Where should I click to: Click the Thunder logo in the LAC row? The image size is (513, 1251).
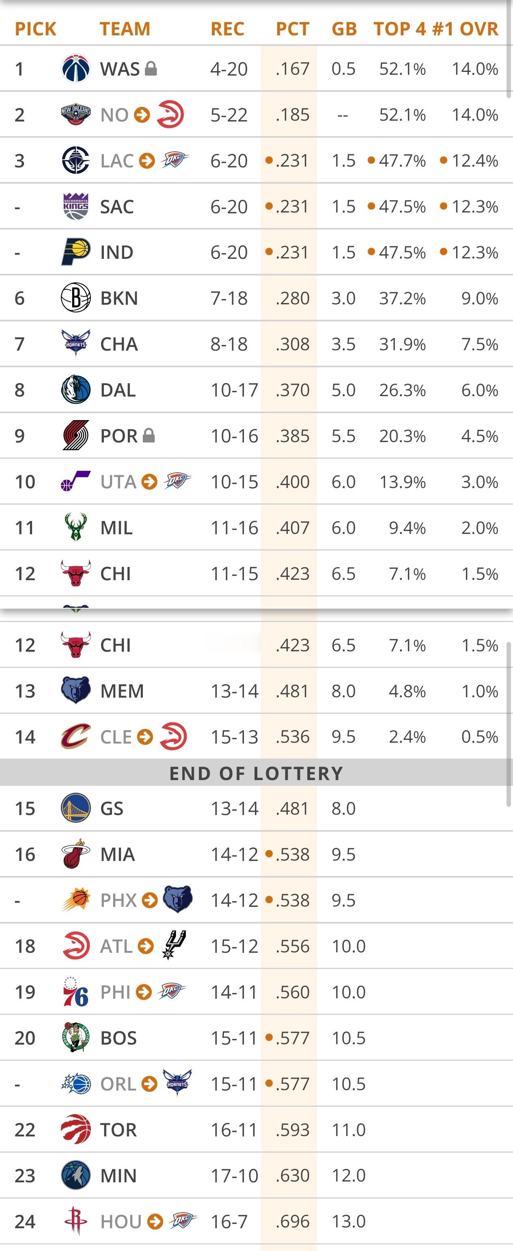pos(175,160)
